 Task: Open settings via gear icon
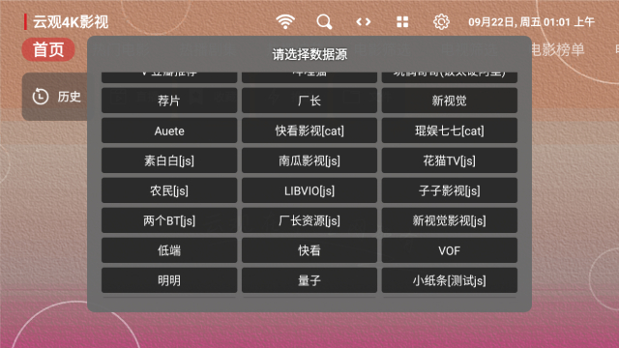pyautogui.click(x=441, y=21)
